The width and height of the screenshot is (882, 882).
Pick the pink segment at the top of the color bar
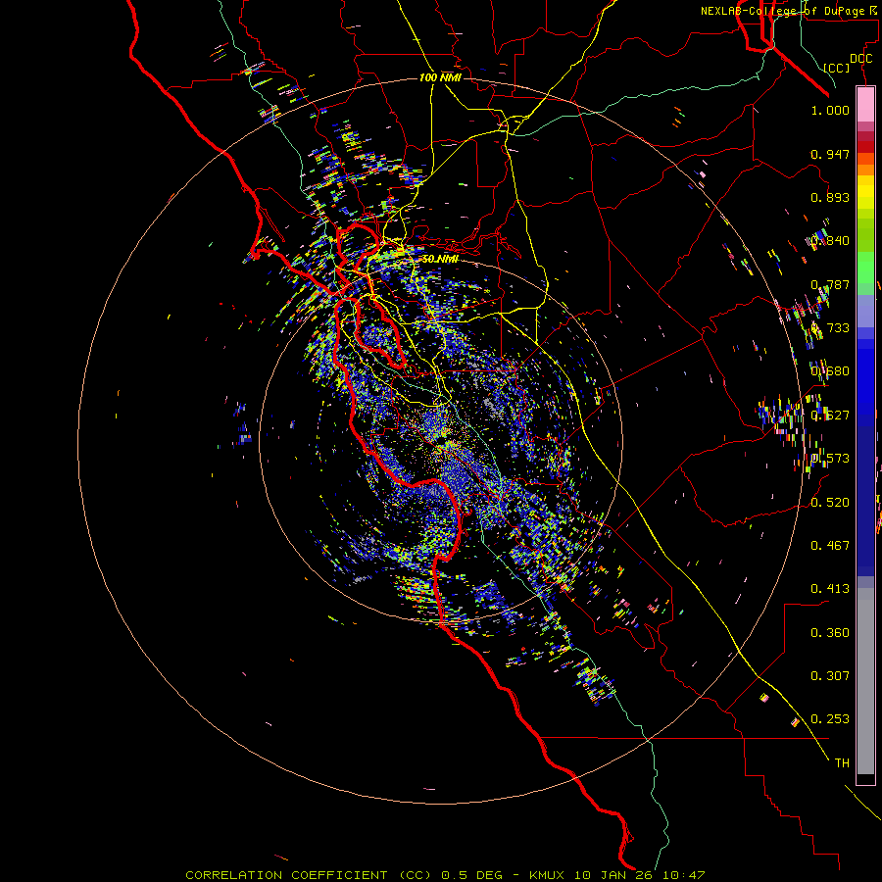[x=865, y=105]
